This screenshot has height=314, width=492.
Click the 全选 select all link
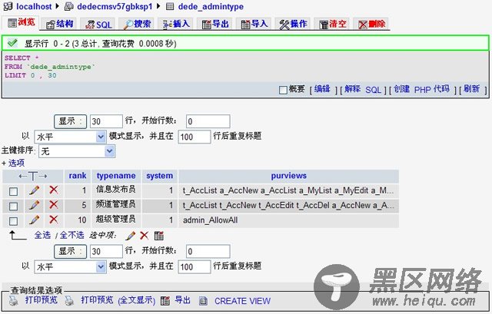(x=42, y=235)
